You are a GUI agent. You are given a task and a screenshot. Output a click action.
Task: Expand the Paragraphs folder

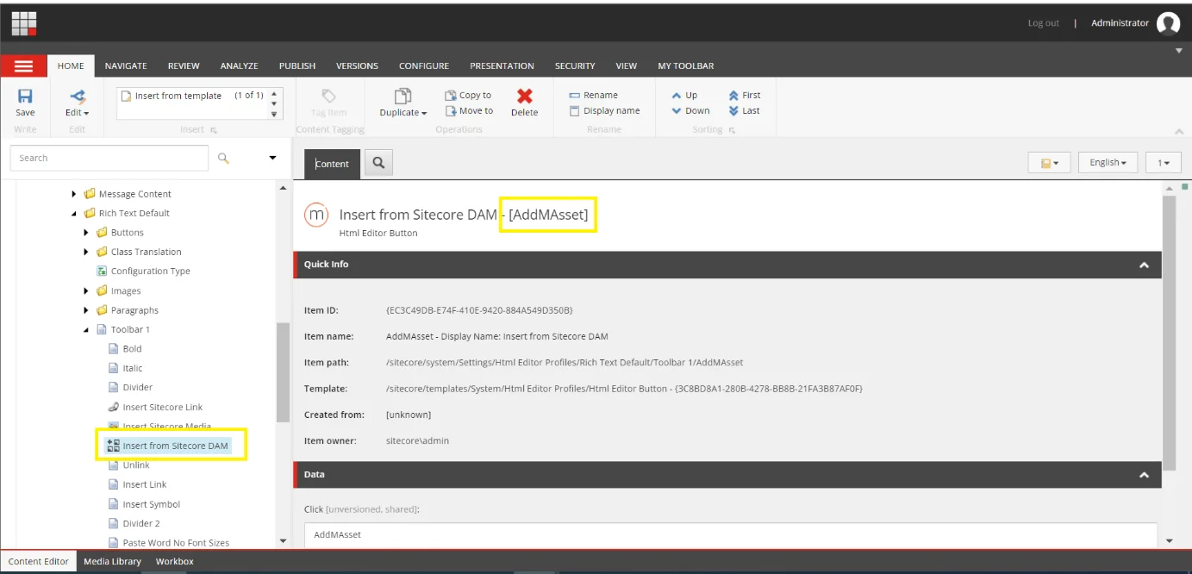click(86, 310)
